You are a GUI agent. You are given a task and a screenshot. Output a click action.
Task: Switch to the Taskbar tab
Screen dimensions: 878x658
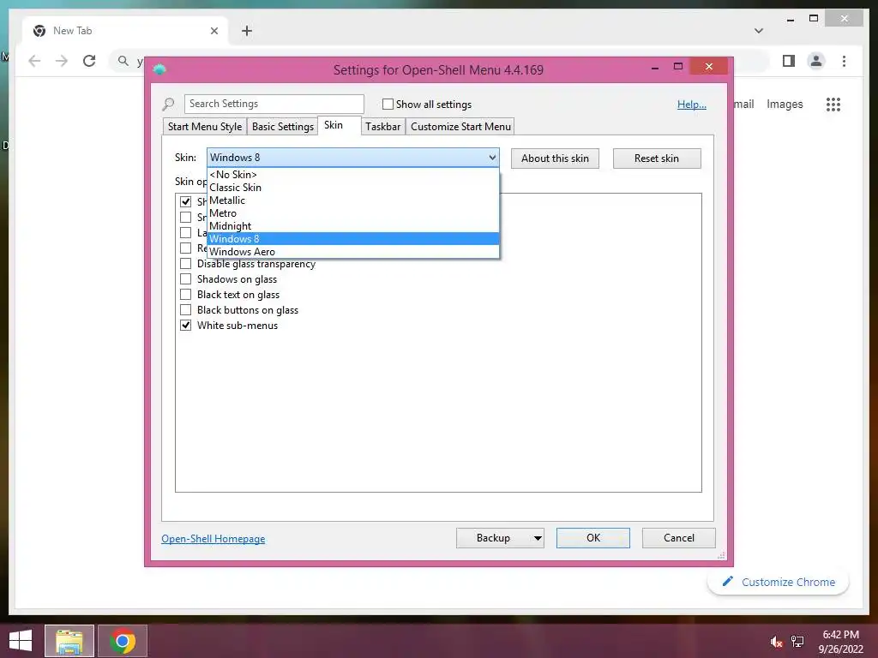383,127
